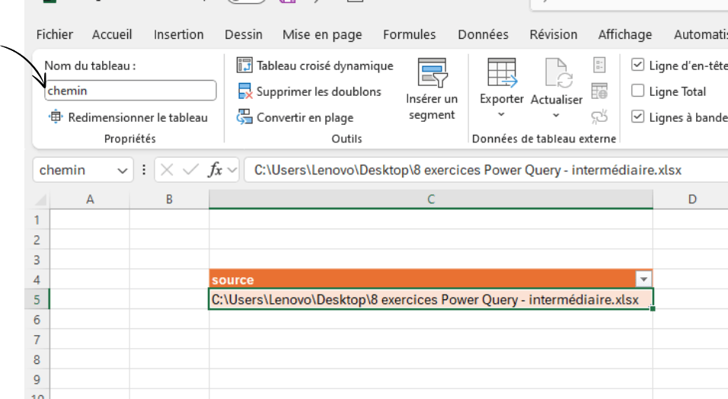The width and height of the screenshot is (728, 399).
Task: Click the select all corner triangle
Action: [x=41, y=199]
